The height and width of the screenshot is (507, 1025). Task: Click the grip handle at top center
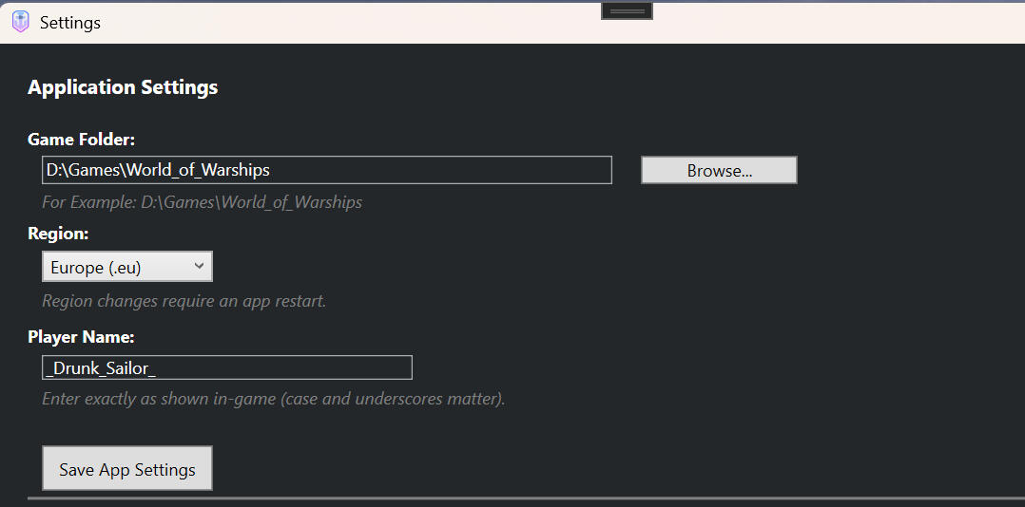[x=627, y=10]
